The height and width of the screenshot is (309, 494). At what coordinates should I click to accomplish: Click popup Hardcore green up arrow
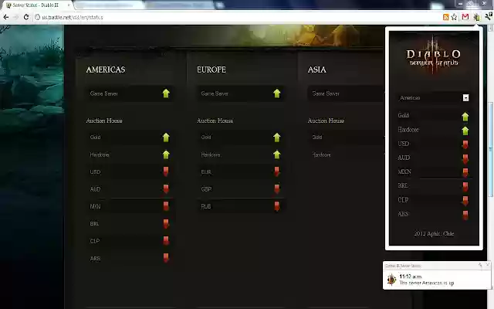click(x=465, y=131)
